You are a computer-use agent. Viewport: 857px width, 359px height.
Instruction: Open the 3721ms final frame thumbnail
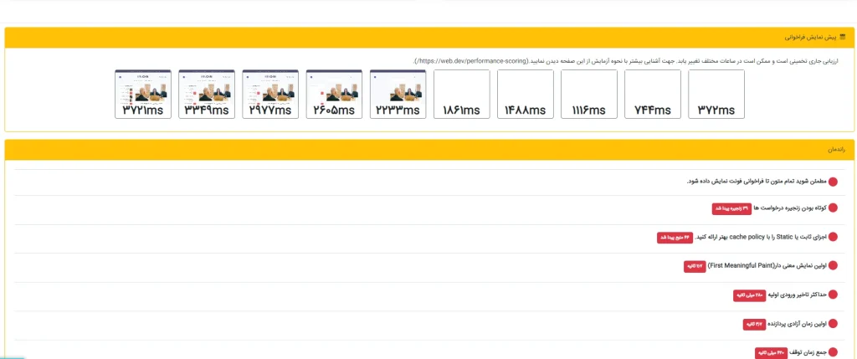pyautogui.click(x=142, y=95)
